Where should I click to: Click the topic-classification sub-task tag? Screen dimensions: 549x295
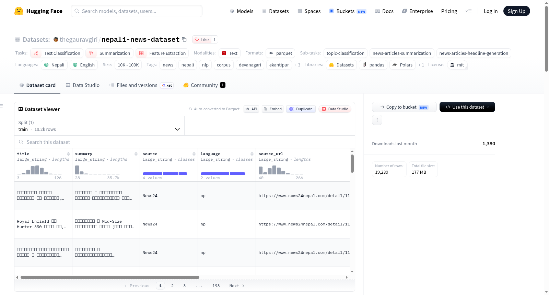click(x=346, y=53)
